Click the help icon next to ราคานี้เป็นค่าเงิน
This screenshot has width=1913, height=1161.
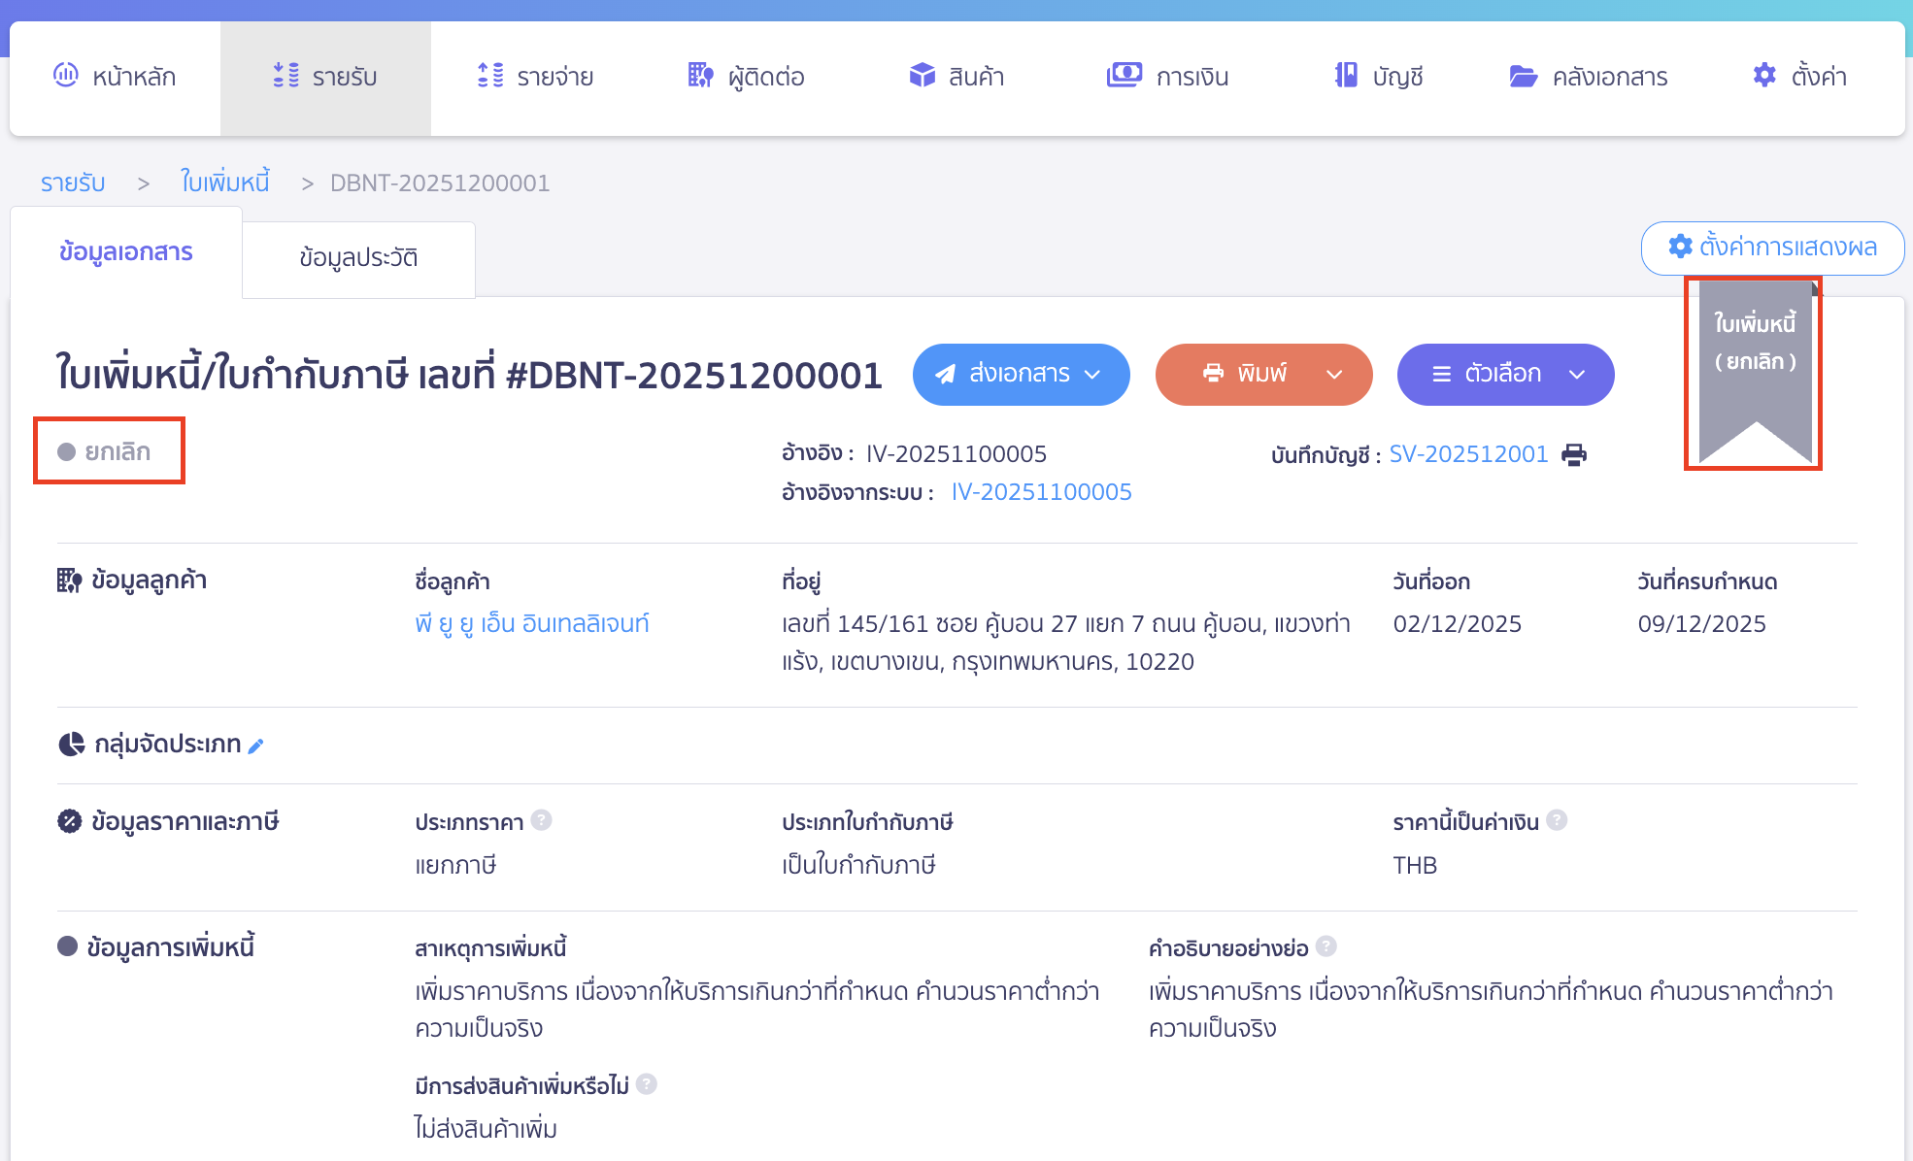coord(1559,820)
